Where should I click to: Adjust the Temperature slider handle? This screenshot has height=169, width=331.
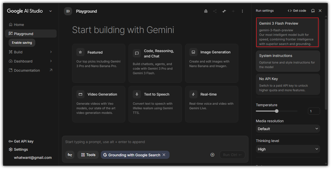point(277,111)
